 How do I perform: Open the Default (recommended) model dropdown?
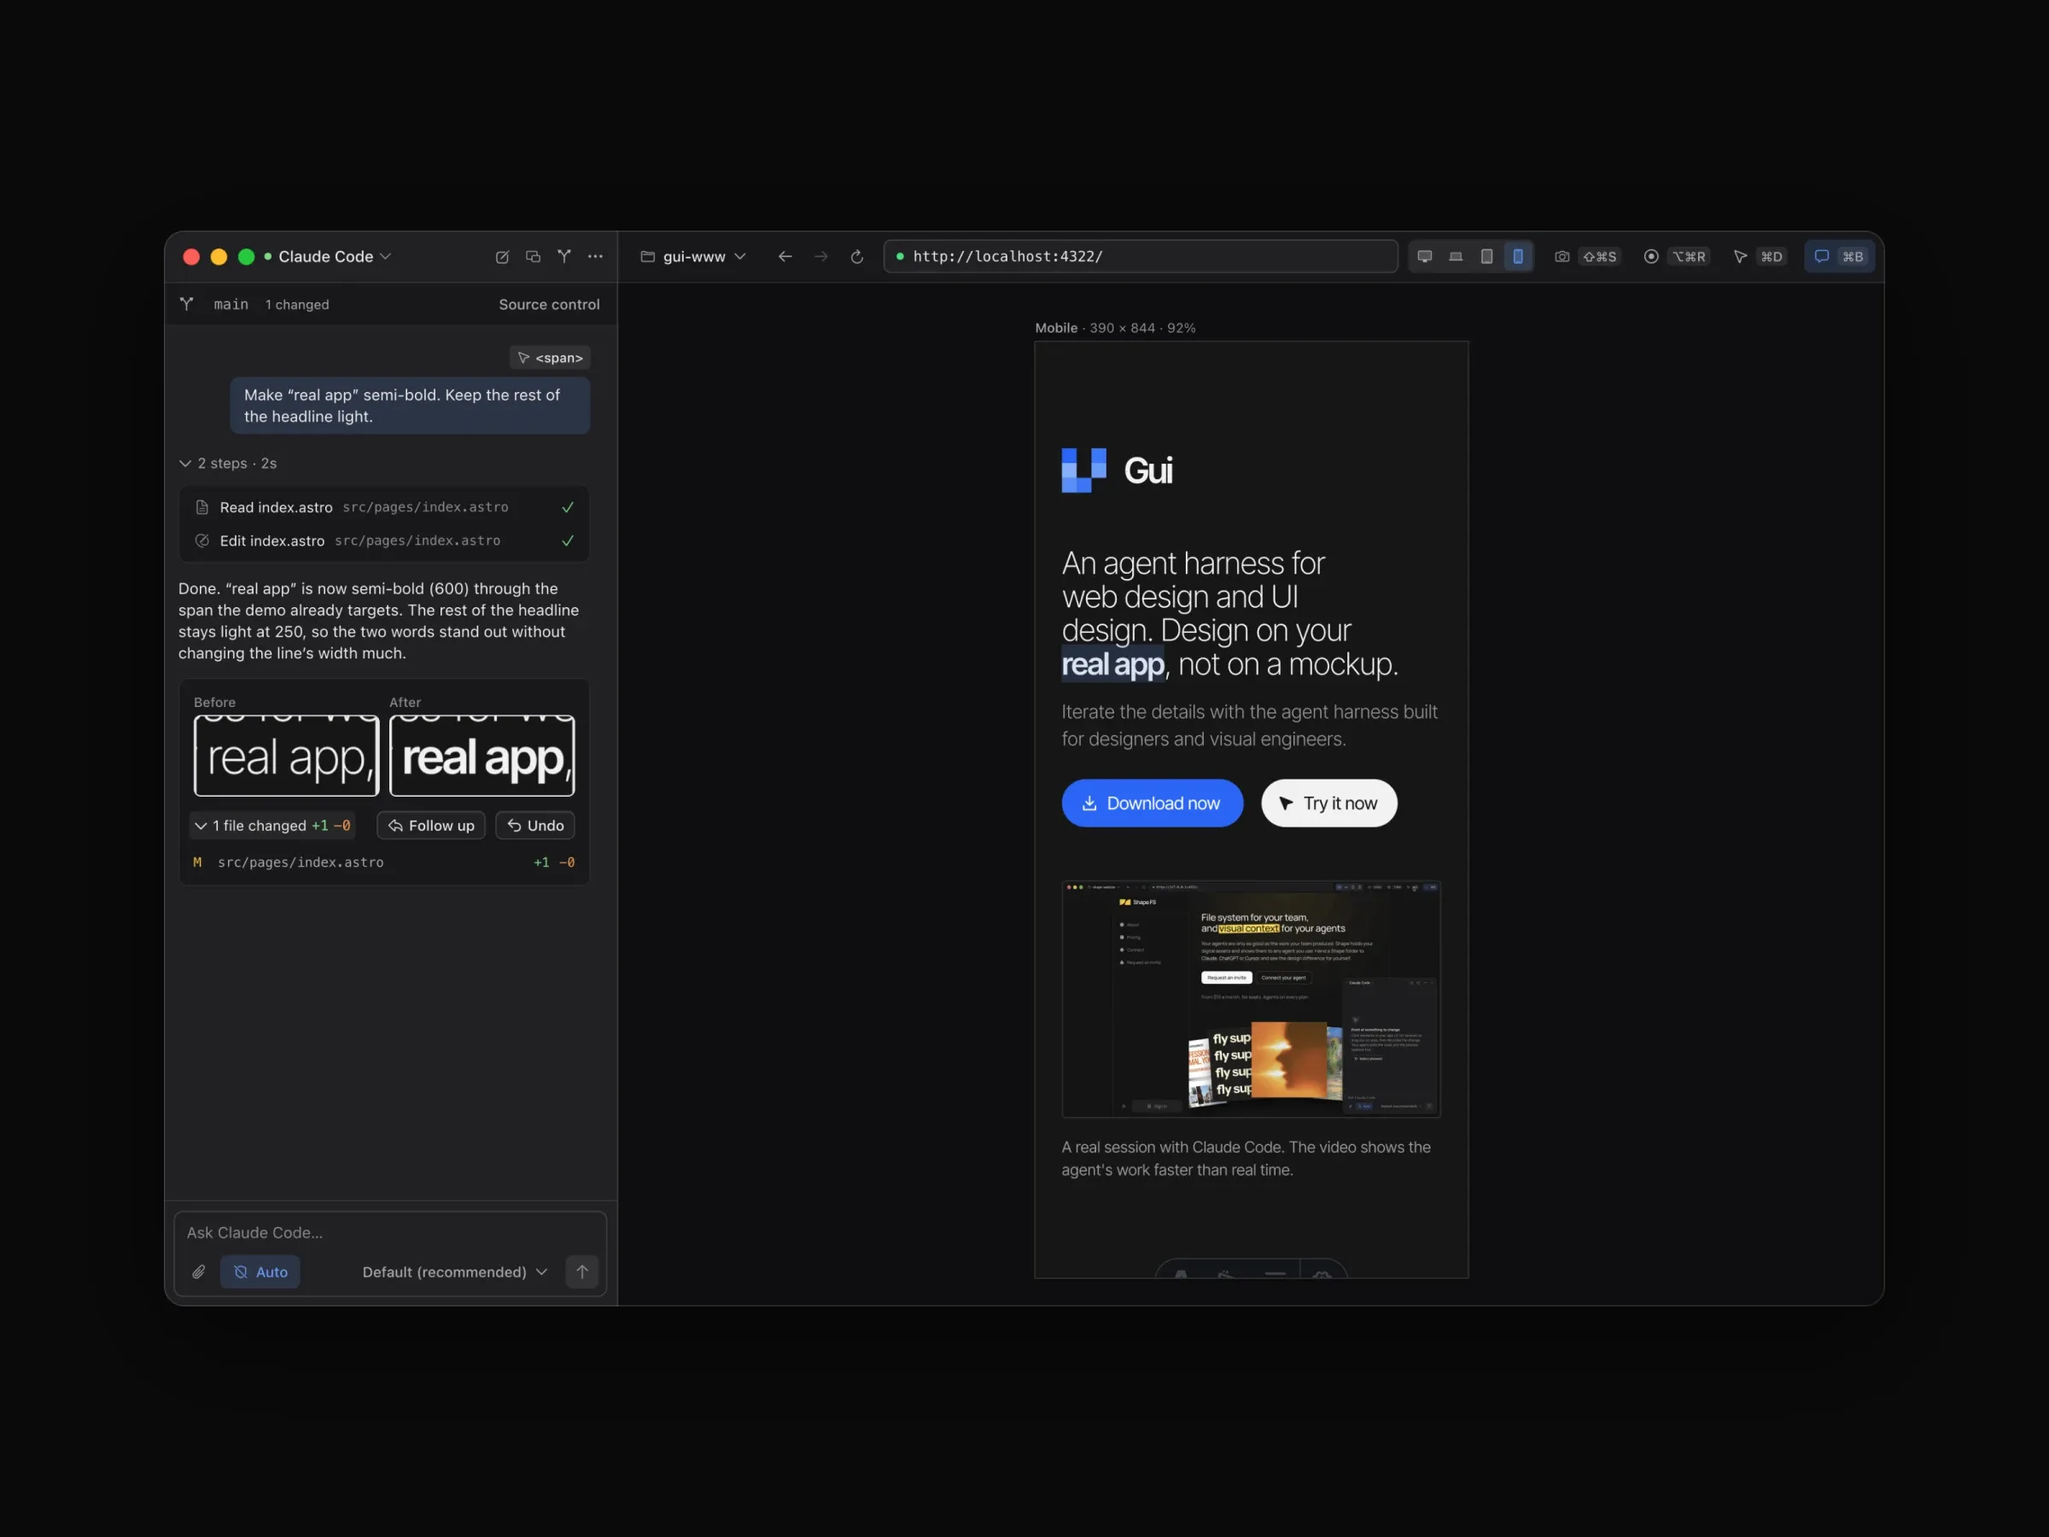pos(455,1272)
